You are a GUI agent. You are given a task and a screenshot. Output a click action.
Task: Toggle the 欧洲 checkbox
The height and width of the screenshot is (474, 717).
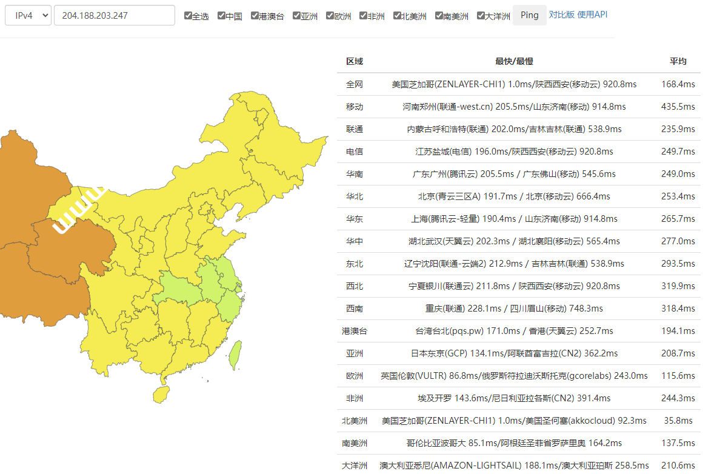[x=328, y=15]
